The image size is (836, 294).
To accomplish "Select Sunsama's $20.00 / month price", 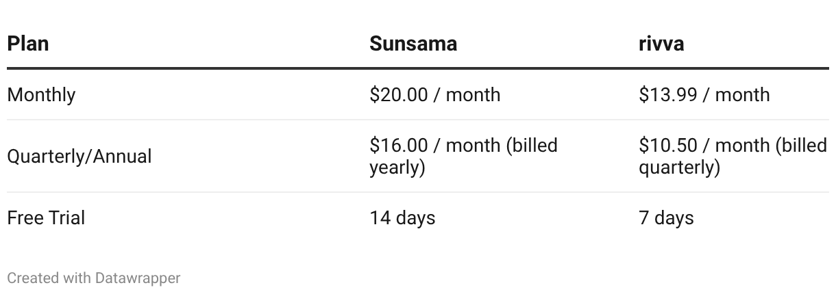I will [x=434, y=94].
